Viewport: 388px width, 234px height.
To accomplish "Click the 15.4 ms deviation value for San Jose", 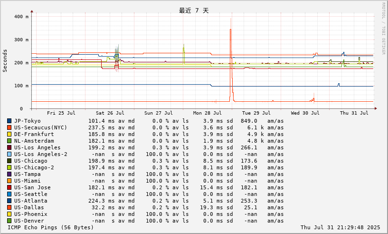I will pos(211,188).
